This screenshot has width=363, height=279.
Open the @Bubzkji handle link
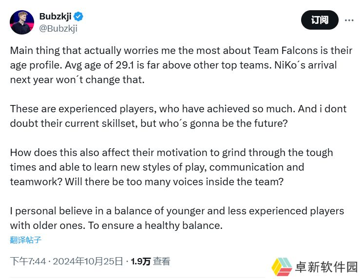58,28
